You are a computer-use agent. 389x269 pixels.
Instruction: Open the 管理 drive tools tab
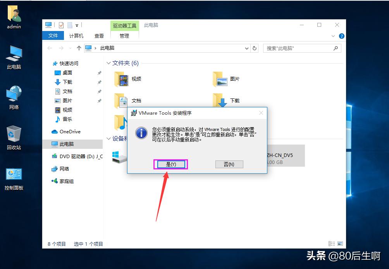point(124,36)
